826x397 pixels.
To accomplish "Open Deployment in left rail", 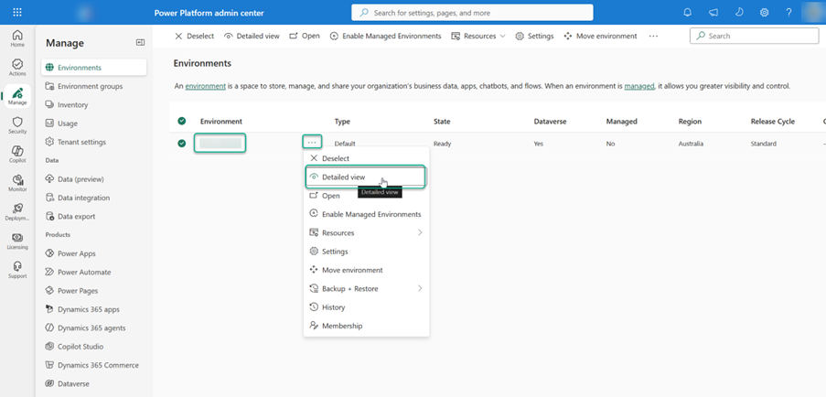I will coord(17,212).
